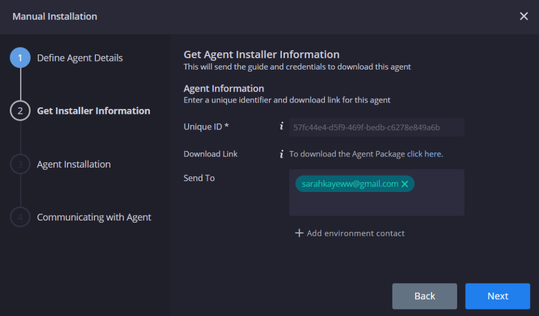Viewport: 539px width, 316px height.
Task: Click Add environment contact
Action: [356, 233]
